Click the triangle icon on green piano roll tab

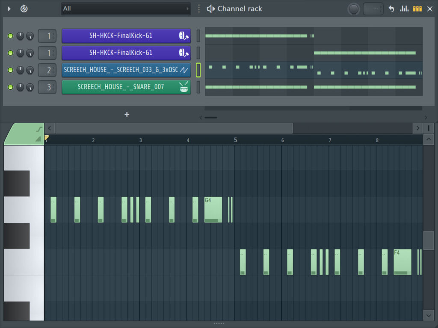coord(38,139)
